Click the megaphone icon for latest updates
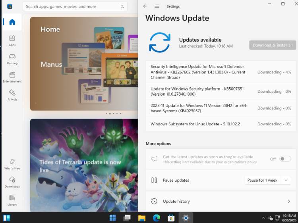This screenshot has height=223, width=298. [x=154, y=159]
